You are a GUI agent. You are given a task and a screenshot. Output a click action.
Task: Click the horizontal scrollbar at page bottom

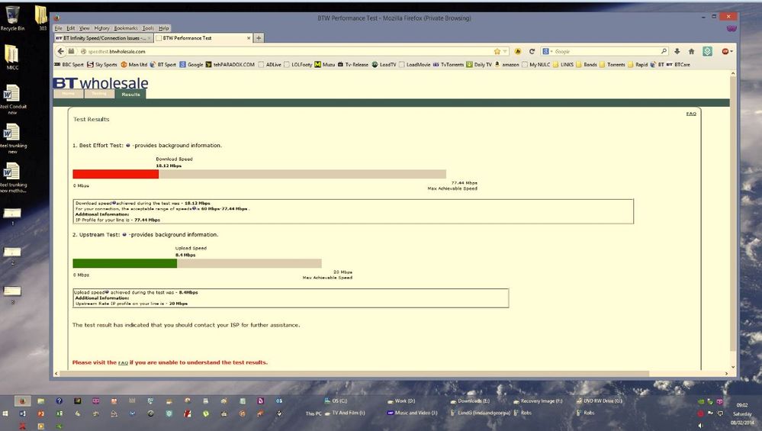pyautogui.click(x=354, y=374)
